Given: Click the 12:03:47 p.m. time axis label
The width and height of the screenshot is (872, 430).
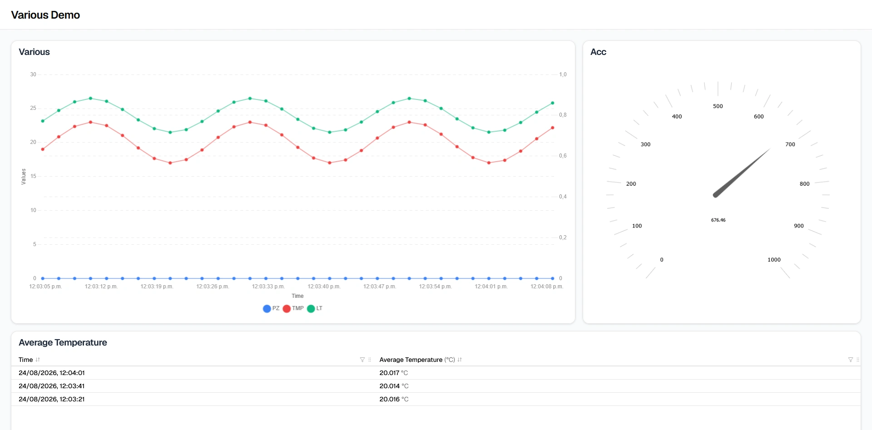Looking at the screenshot, I should tap(380, 287).
